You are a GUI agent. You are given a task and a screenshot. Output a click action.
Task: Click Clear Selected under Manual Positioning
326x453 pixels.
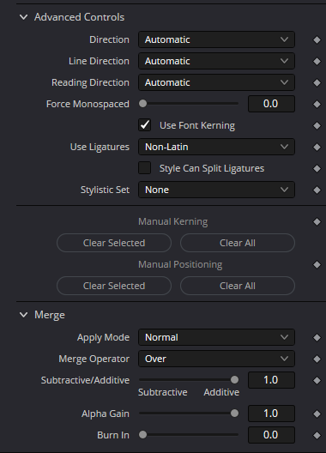tap(114, 286)
